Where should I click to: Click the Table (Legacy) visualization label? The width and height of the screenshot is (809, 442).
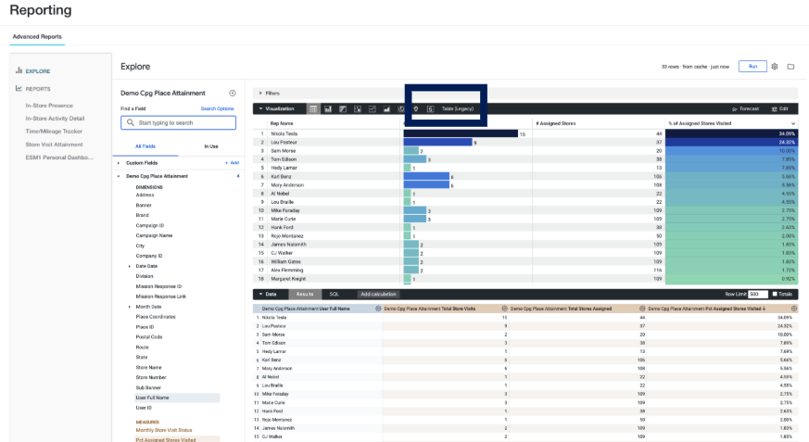click(457, 108)
